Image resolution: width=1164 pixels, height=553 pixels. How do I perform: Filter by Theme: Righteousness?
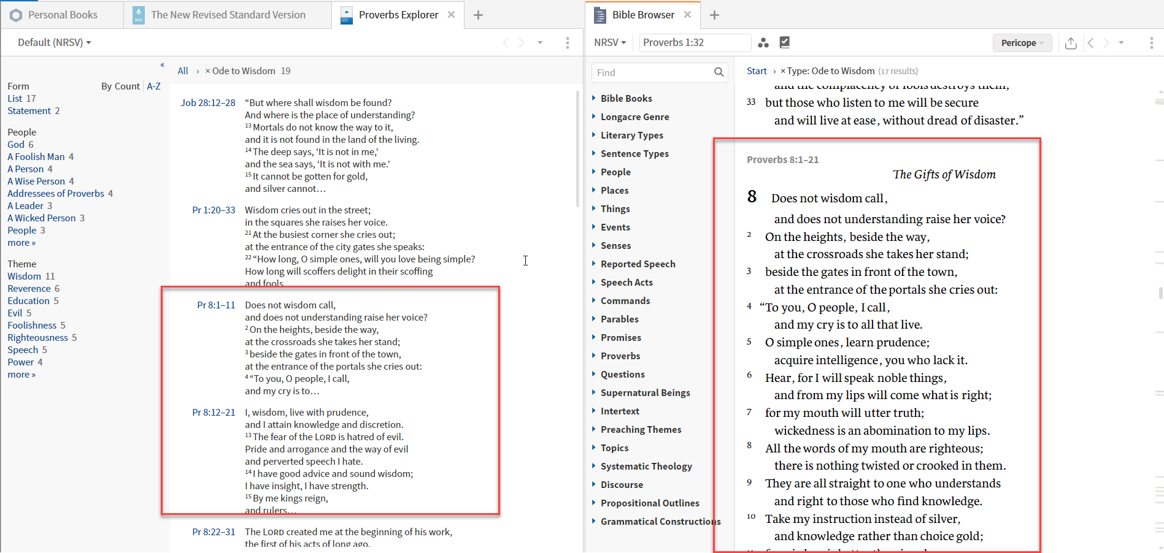pos(37,338)
